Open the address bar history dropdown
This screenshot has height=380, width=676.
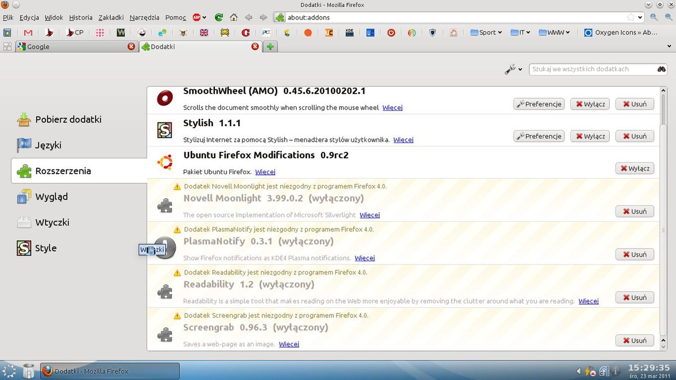tap(640, 17)
